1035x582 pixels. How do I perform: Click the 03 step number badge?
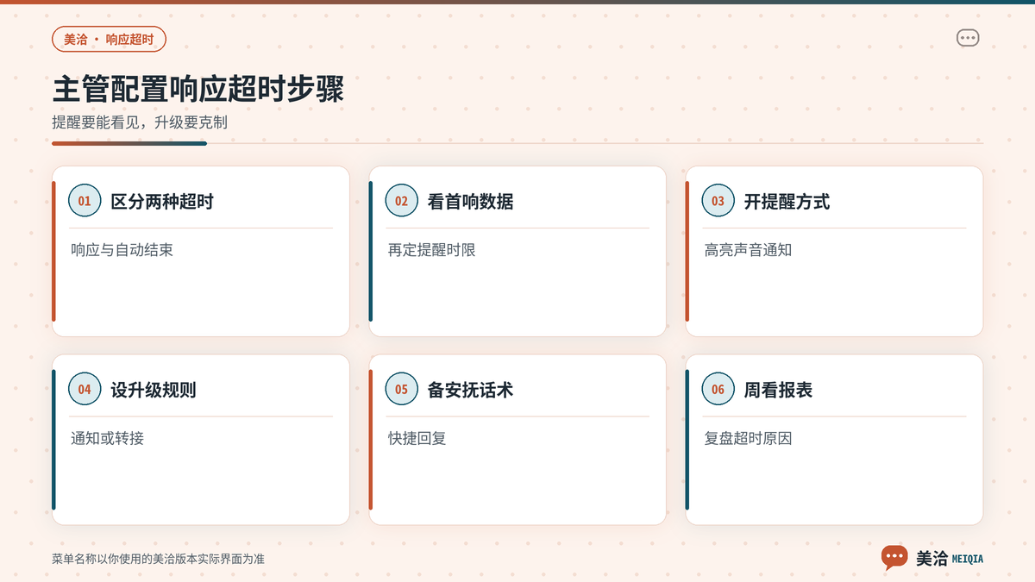[718, 201]
